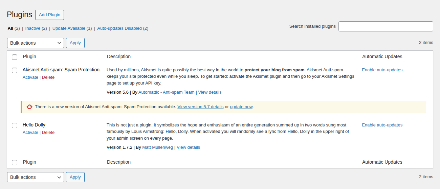This screenshot has height=189, width=440.
Task: Check the Hello Dolly plugin checkbox
Action: [x=15, y=125]
